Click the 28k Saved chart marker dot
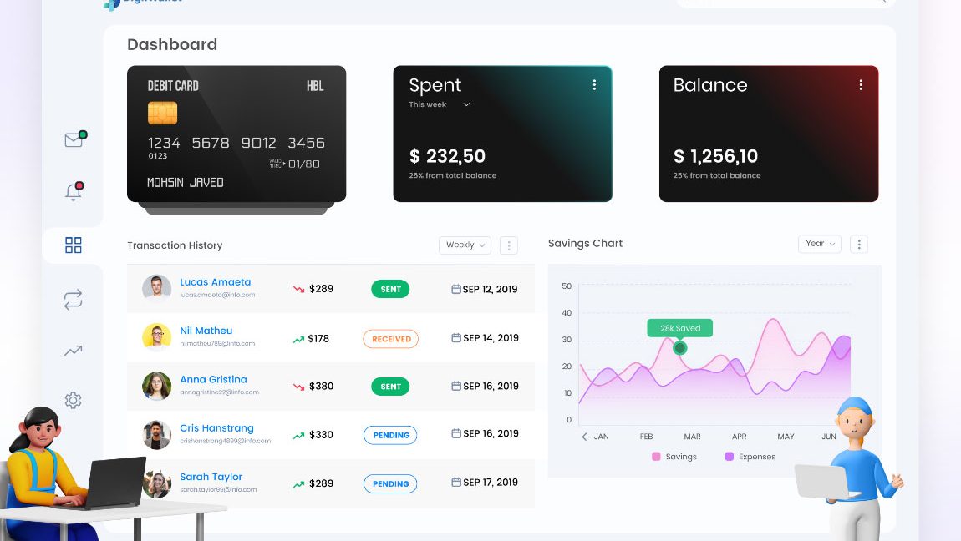The height and width of the screenshot is (541, 961). (x=679, y=348)
